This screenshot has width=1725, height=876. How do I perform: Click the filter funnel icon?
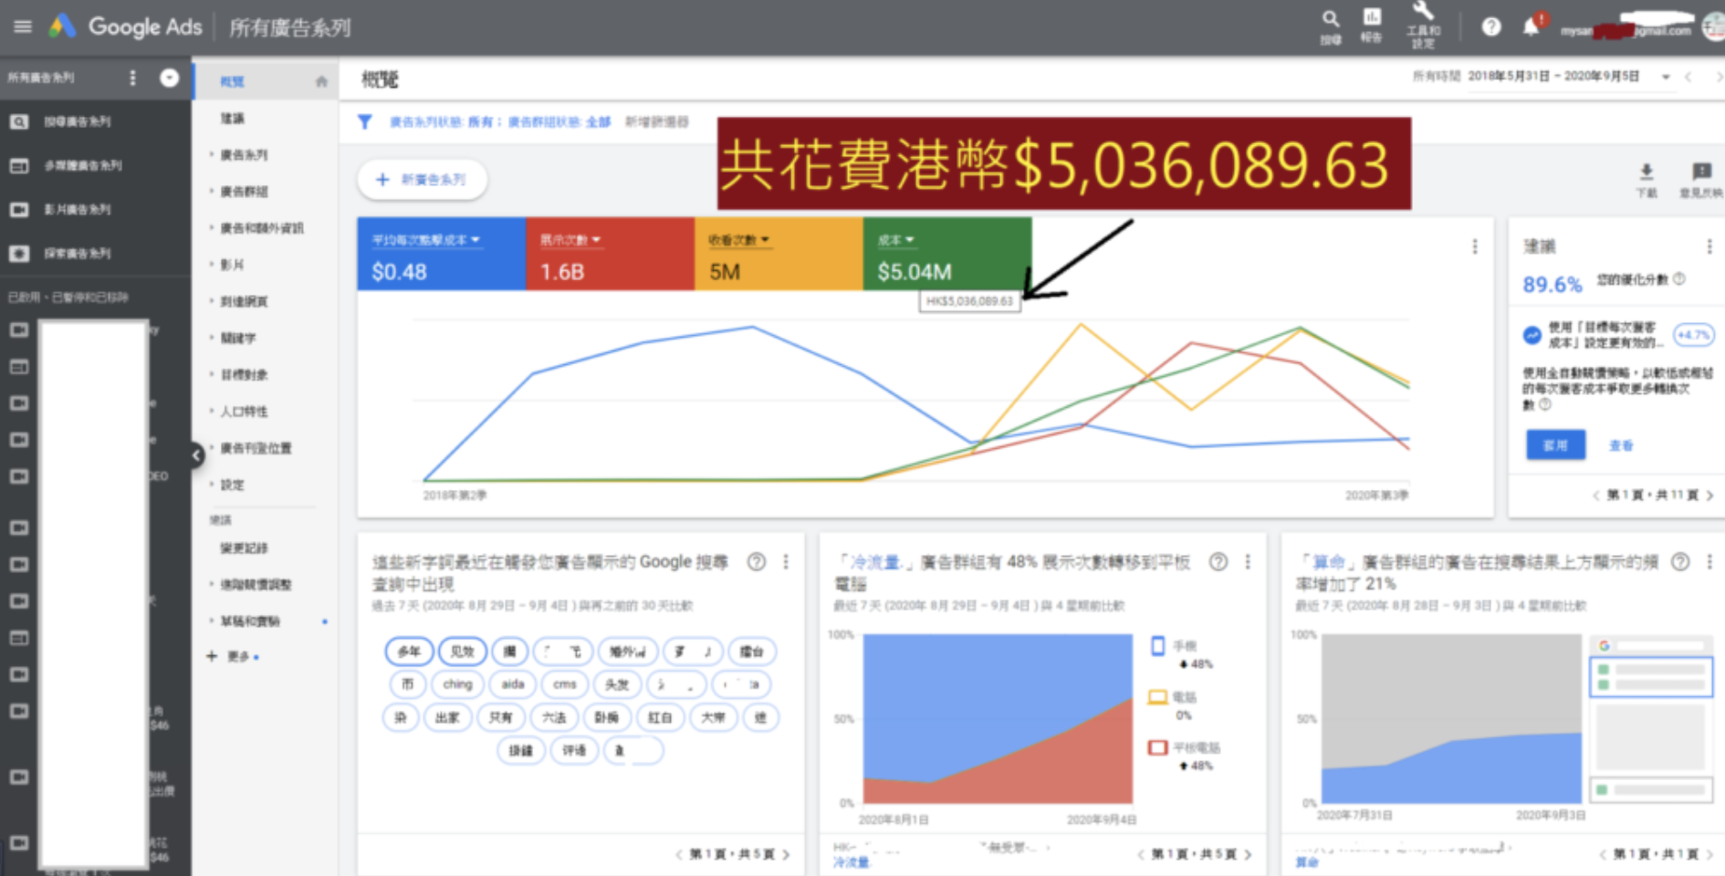click(365, 121)
